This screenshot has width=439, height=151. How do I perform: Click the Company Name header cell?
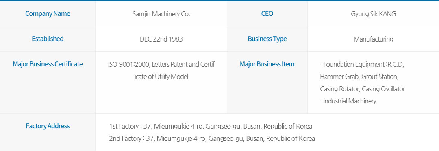[48, 14]
